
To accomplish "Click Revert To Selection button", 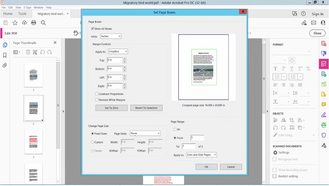I will [x=146, y=108].
